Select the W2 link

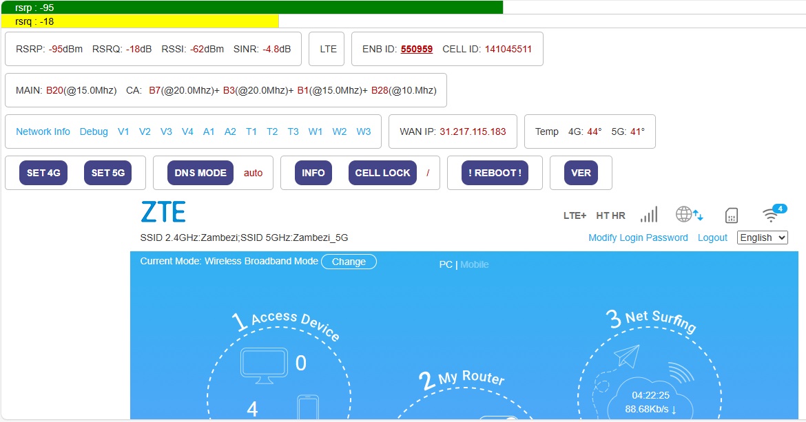339,131
